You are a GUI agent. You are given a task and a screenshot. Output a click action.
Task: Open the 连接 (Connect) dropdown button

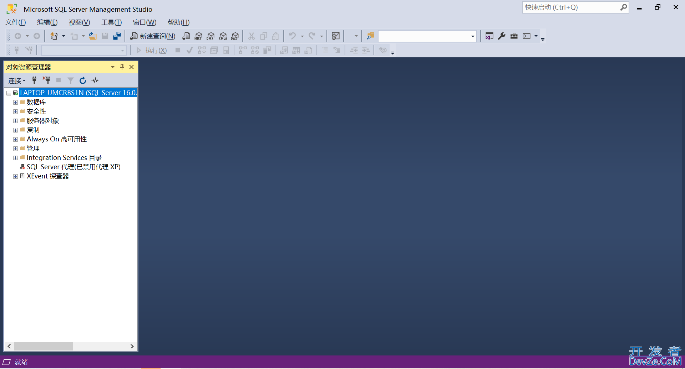pos(17,80)
